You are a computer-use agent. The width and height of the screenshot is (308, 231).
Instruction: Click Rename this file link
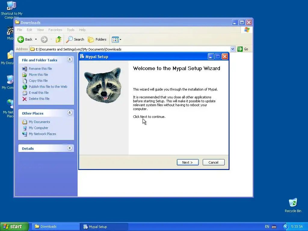pyautogui.click(x=40, y=69)
